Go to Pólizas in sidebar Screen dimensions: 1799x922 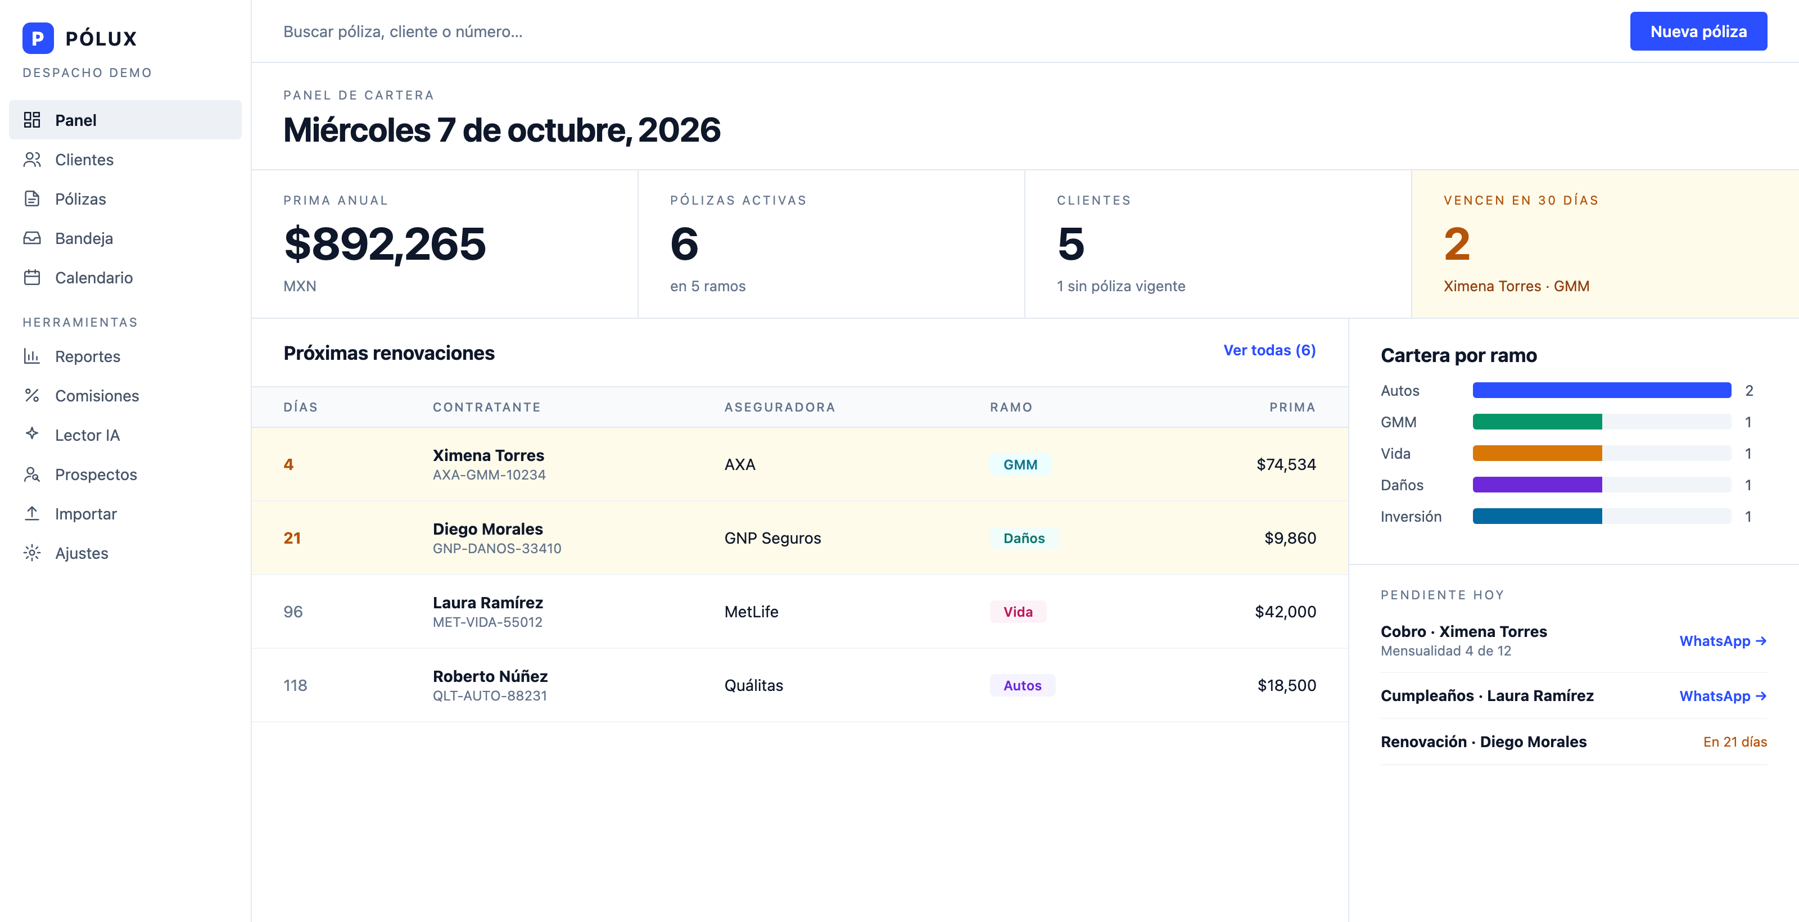coord(125,199)
